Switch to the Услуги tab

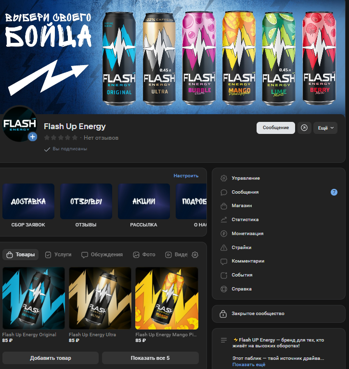click(x=58, y=255)
